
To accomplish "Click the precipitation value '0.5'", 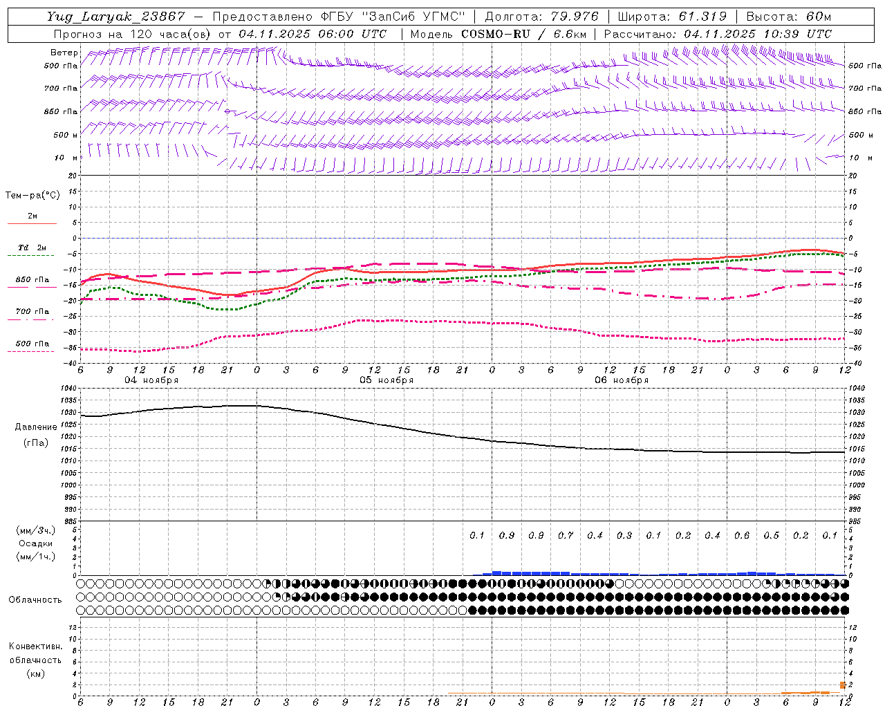I will 771,536.
